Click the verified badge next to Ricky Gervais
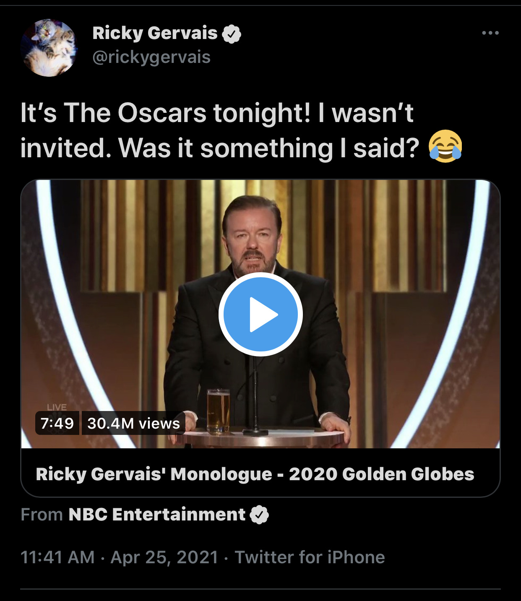Screen dimensions: 521x601 pos(232,34)
